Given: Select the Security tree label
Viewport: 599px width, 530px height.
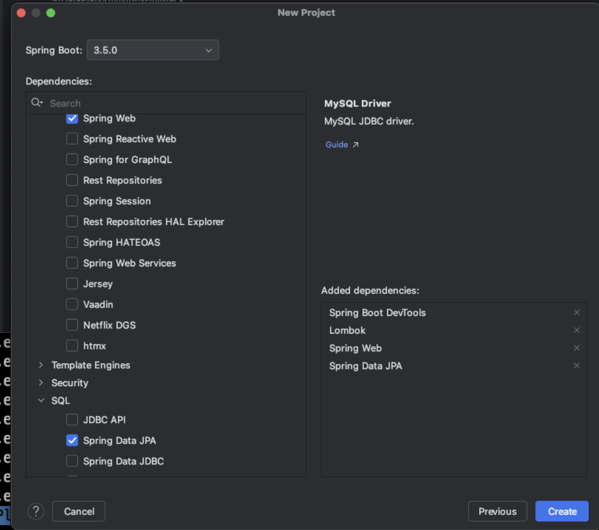Looking at the screenshot, I should click(70, 383).
